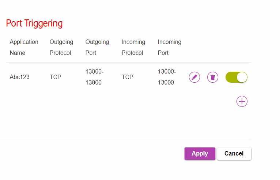280x180 pixels.
Task: Select the Incoming Protocol column header
Action: click(133, 47)
